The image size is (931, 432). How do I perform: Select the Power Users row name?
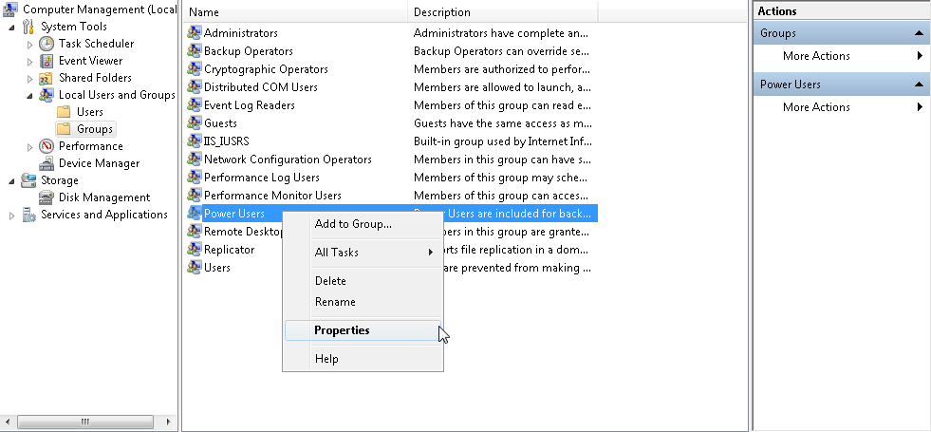tap(234, 214)
